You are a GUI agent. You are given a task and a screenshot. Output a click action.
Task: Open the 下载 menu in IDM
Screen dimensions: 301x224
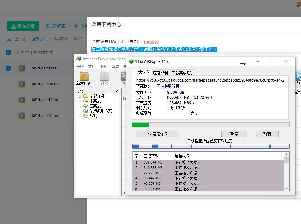click(x=103, y=66)
